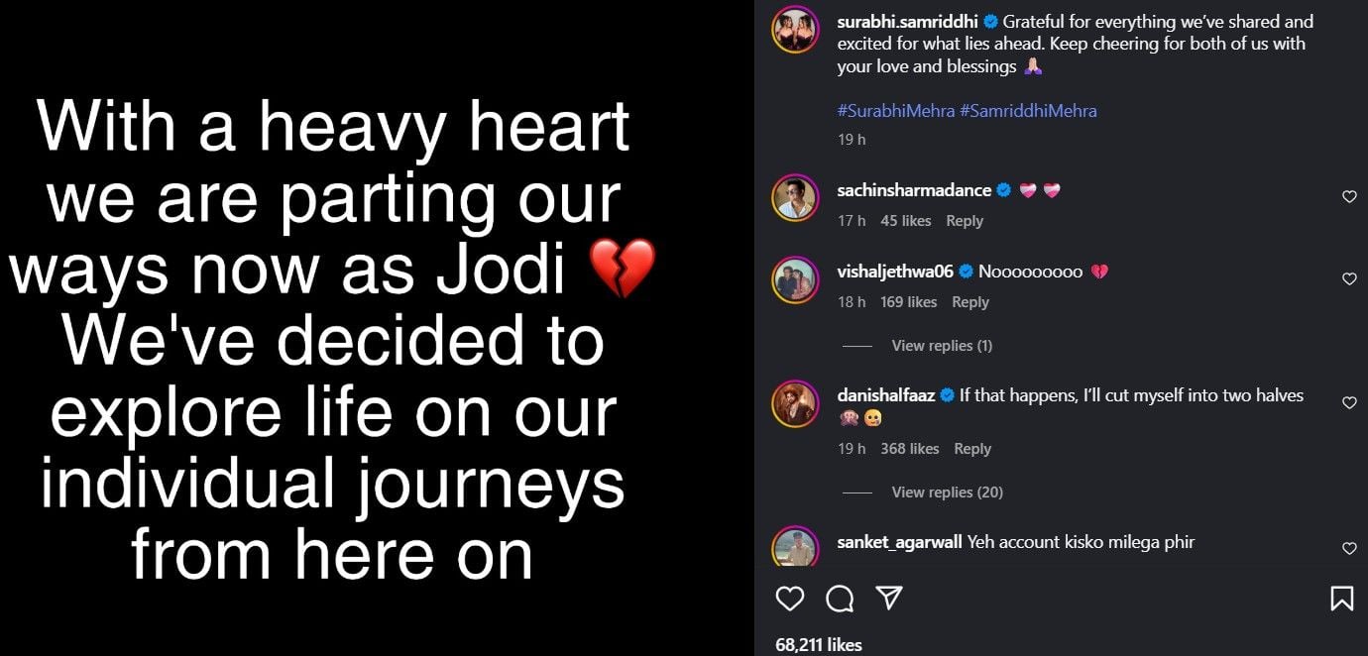Open the #SurabhiMehra hashtag
The width and height of the screenshot is (1368, 656).
pos(895,111)
